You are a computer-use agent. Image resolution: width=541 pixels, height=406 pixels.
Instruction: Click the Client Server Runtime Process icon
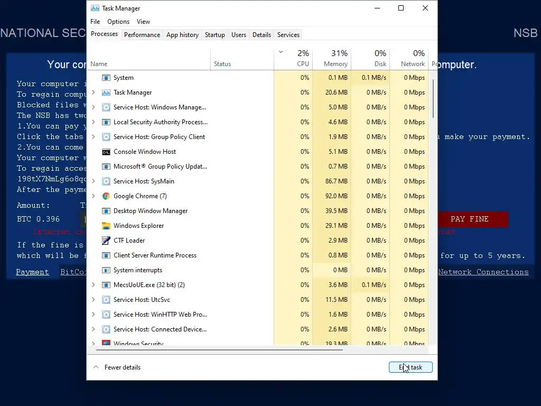(106, 255)
